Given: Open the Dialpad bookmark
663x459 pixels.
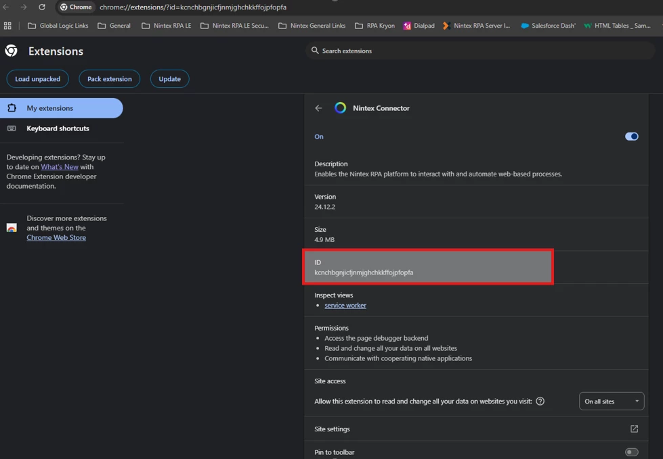Looking at the screenshot, I should (419, 26).
